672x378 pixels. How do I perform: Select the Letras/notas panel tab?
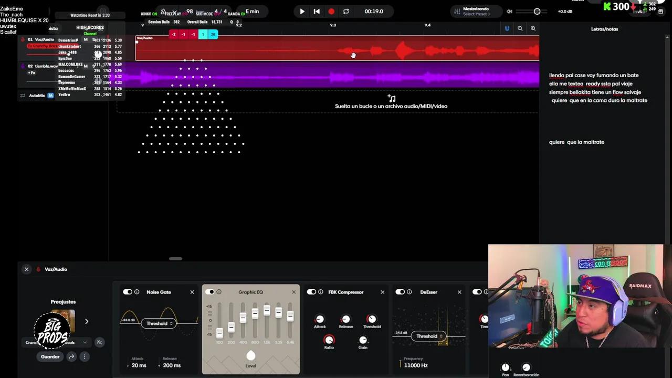click(604, 29)
